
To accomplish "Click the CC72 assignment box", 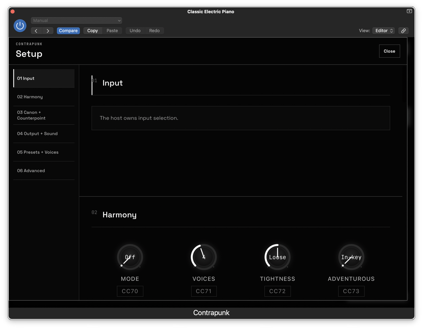I will pos(278,291).
